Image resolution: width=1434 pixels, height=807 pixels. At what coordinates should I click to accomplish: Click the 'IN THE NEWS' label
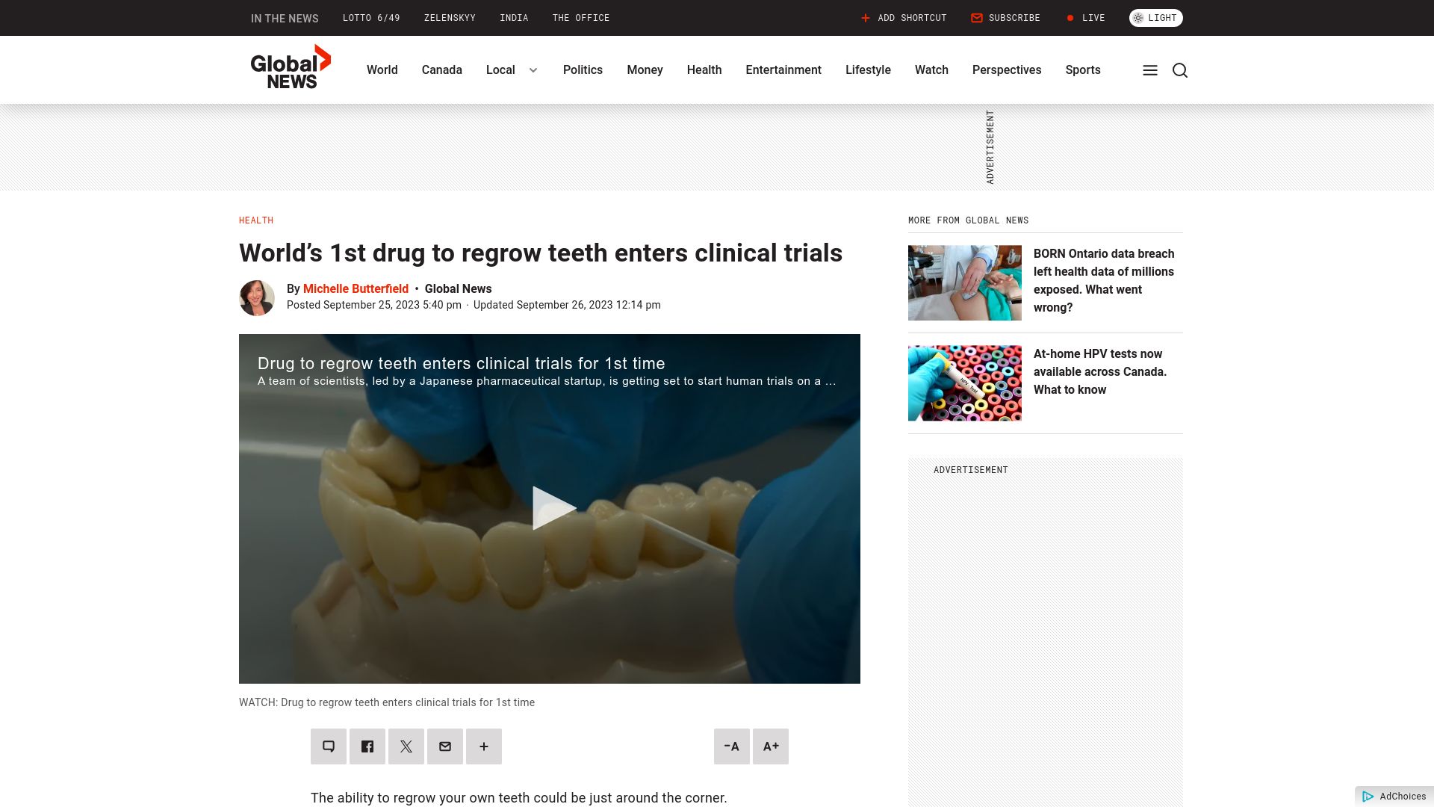[285, 19]
